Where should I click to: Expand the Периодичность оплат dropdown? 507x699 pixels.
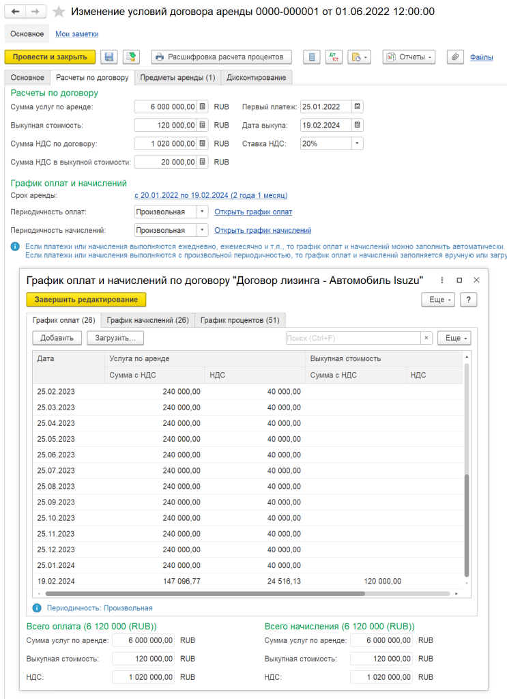pos(201,212)
